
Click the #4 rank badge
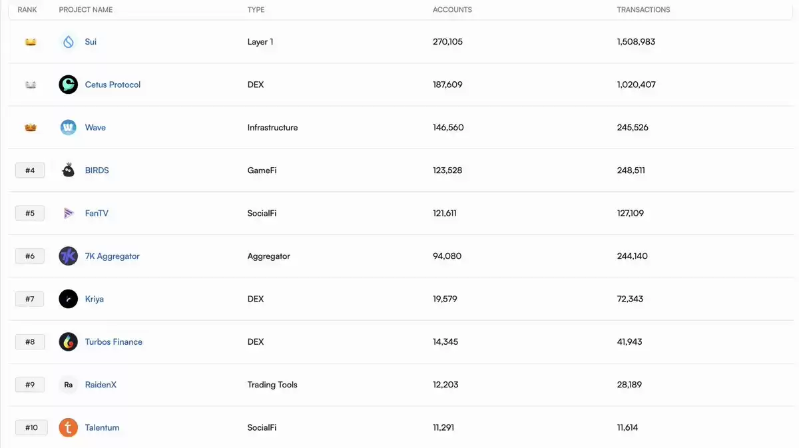30,170
